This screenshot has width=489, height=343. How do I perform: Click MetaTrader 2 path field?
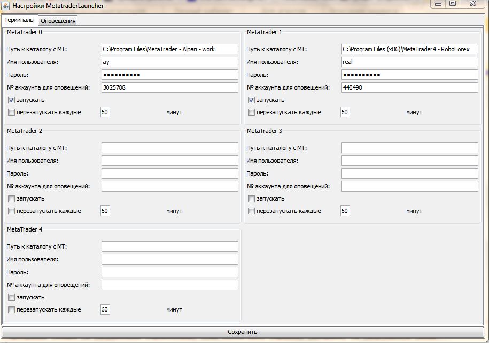coord(169,148)
